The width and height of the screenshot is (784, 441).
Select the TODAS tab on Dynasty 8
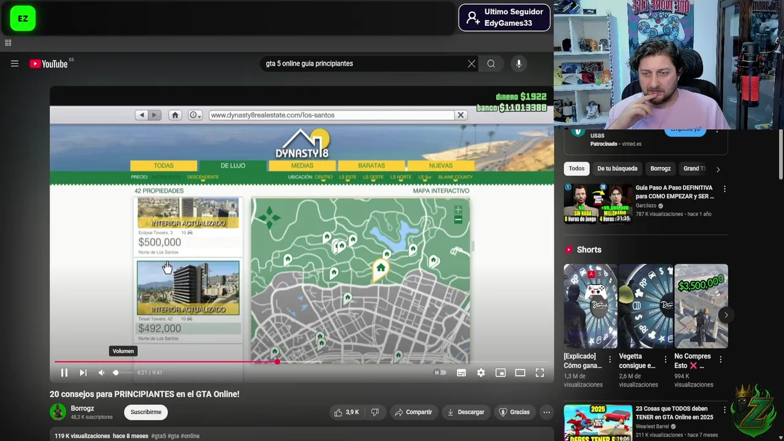[x=164, y=166]
